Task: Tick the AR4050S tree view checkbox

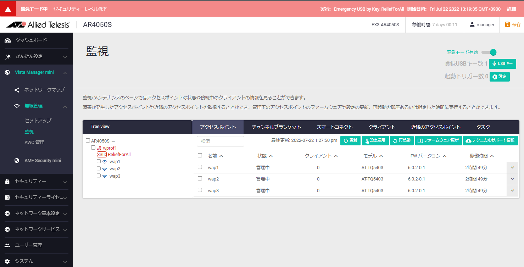Action: [x=88, y=141]
